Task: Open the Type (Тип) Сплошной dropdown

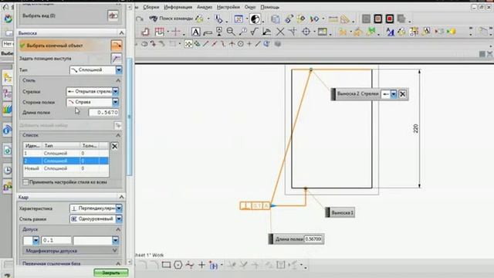Action: [x=119, y=69]
